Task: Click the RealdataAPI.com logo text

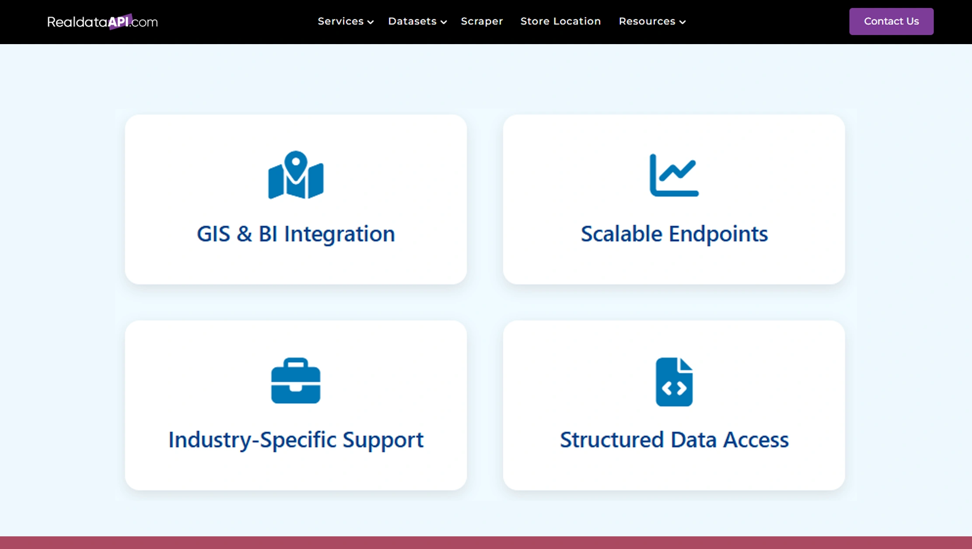Action: click(102, 21)
